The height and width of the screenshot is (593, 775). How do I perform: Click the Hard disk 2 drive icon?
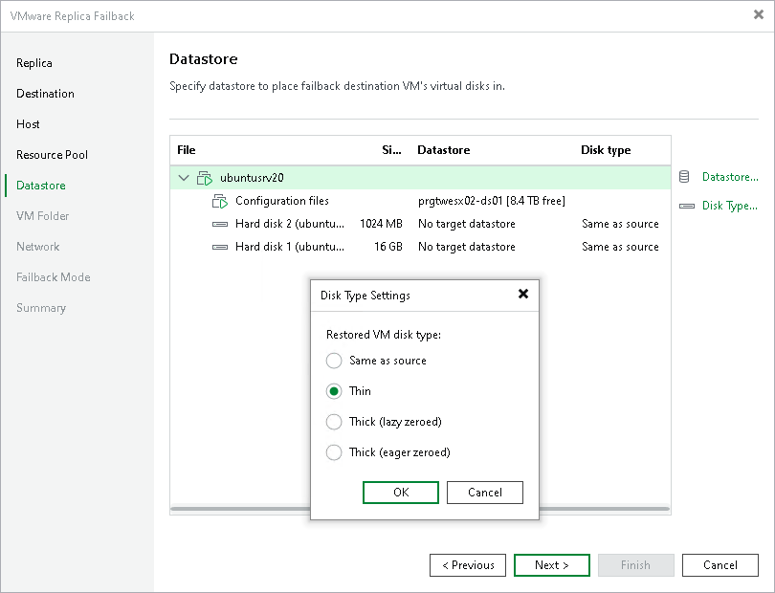[x=220, y=225]
